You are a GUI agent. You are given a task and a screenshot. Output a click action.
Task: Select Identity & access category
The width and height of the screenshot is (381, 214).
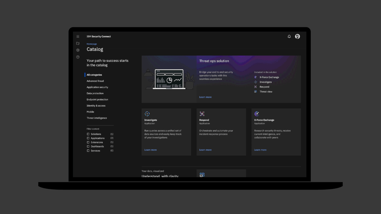[x=96, y=106]
